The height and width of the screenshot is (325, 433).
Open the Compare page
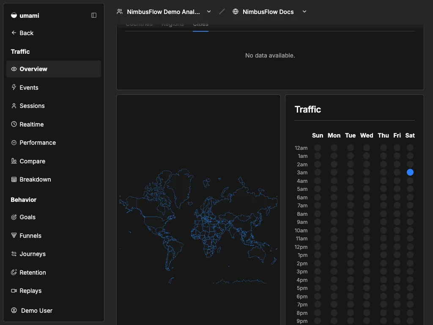click(54, 161)
